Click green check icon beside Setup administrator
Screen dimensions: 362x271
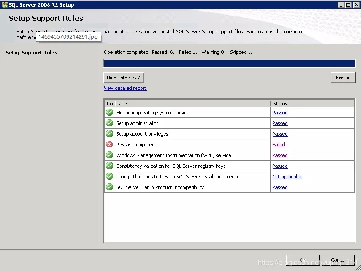pos(109,123)
